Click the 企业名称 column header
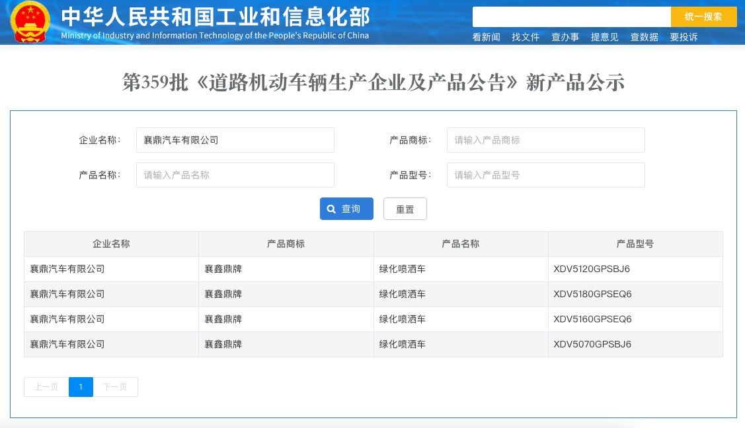The width and height of the screenshot is (745, 428). pos(111,244)
